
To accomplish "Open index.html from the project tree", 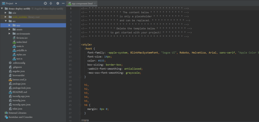I will point(21,42).
